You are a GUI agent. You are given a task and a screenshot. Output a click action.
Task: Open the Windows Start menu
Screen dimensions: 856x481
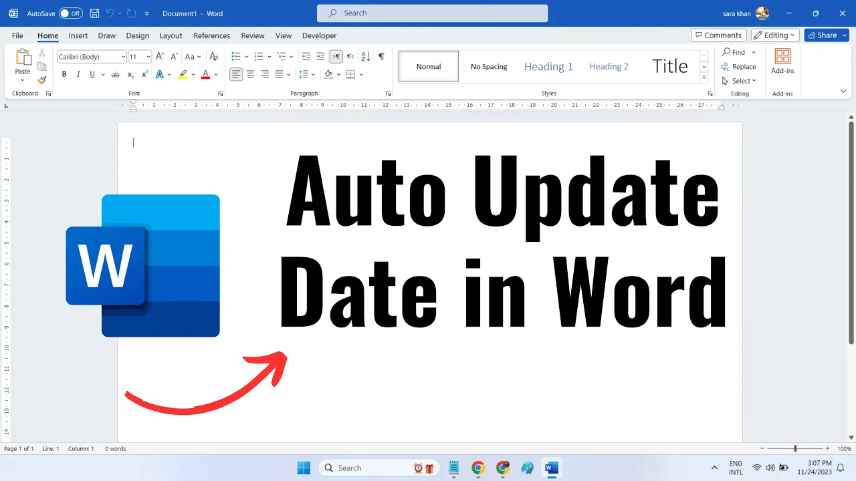(x=304, y=468)
